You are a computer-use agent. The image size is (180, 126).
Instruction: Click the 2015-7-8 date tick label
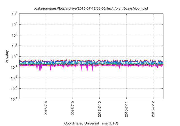click(x=46, y=108)
